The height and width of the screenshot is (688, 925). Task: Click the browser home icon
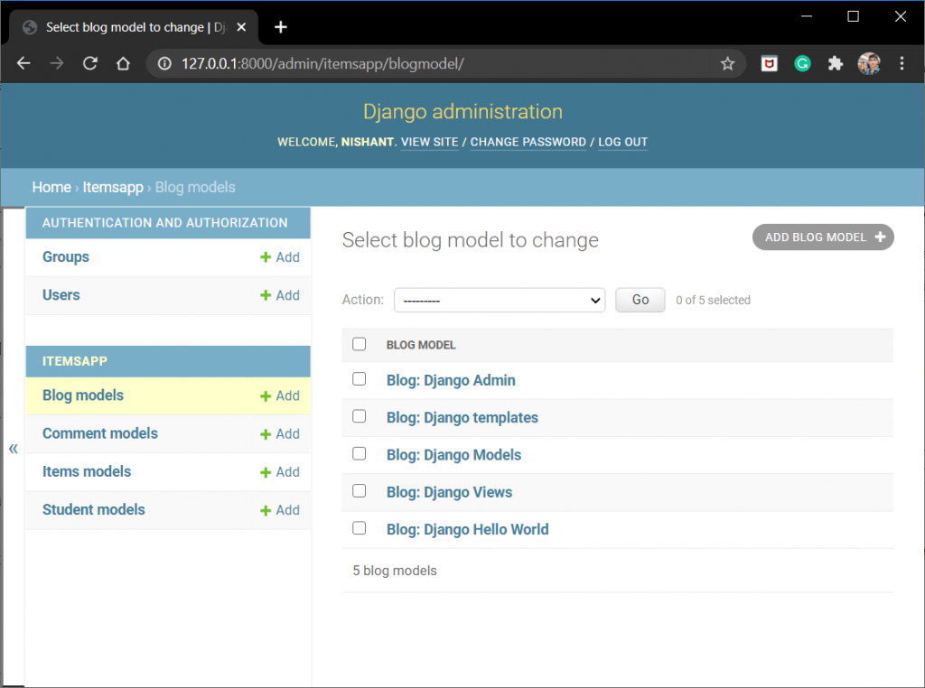pyautogui.click(x=122, y=63)
